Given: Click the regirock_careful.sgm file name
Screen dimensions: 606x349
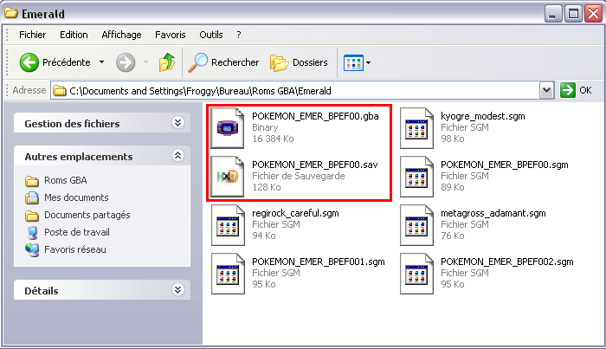Looking at the screenshot, I should tap(295, 213).
